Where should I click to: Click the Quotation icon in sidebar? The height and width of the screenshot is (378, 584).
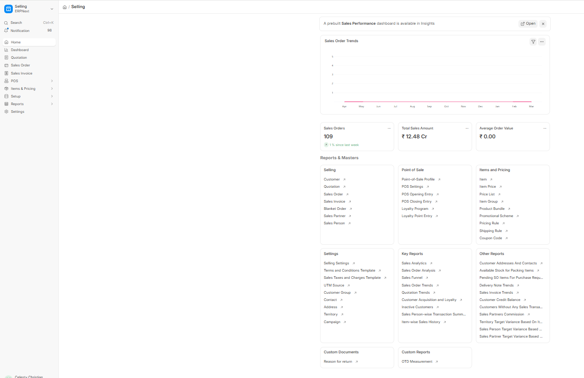click(x=6, y=57)
